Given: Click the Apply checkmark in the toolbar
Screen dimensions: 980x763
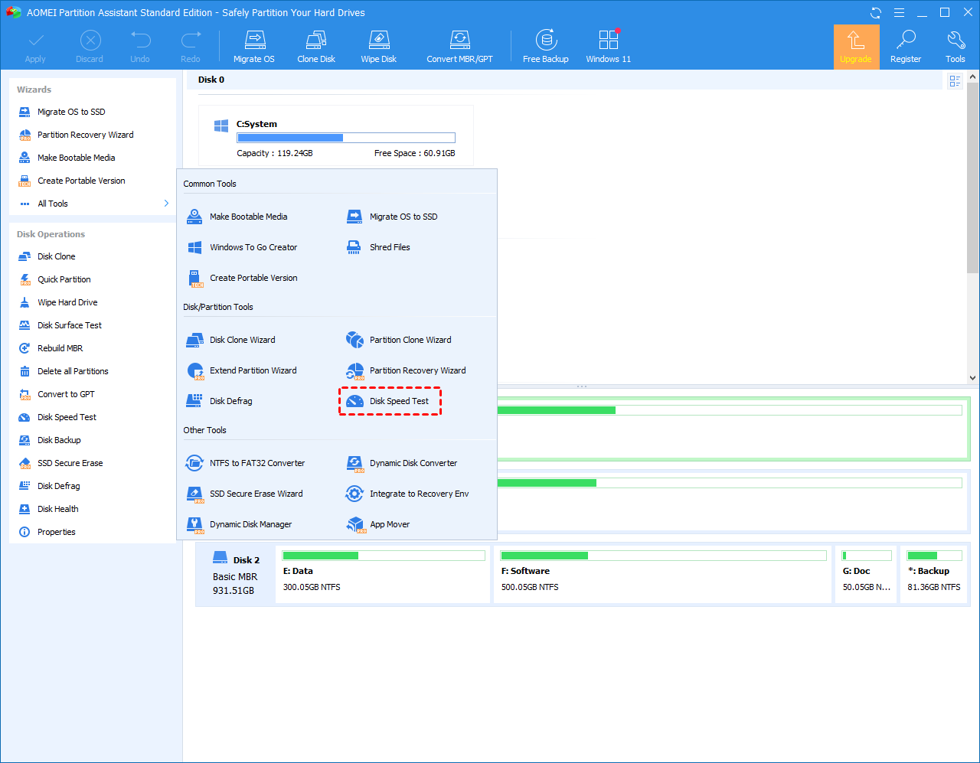Looking at the screenshot, I should [35, 47].
